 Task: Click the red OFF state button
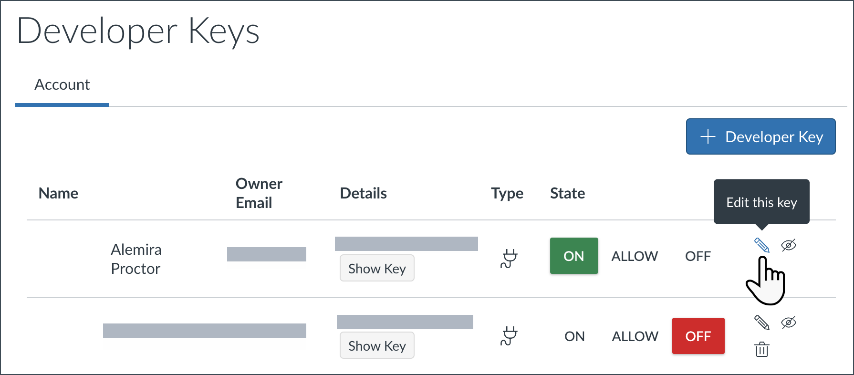[x=698, y=336]
